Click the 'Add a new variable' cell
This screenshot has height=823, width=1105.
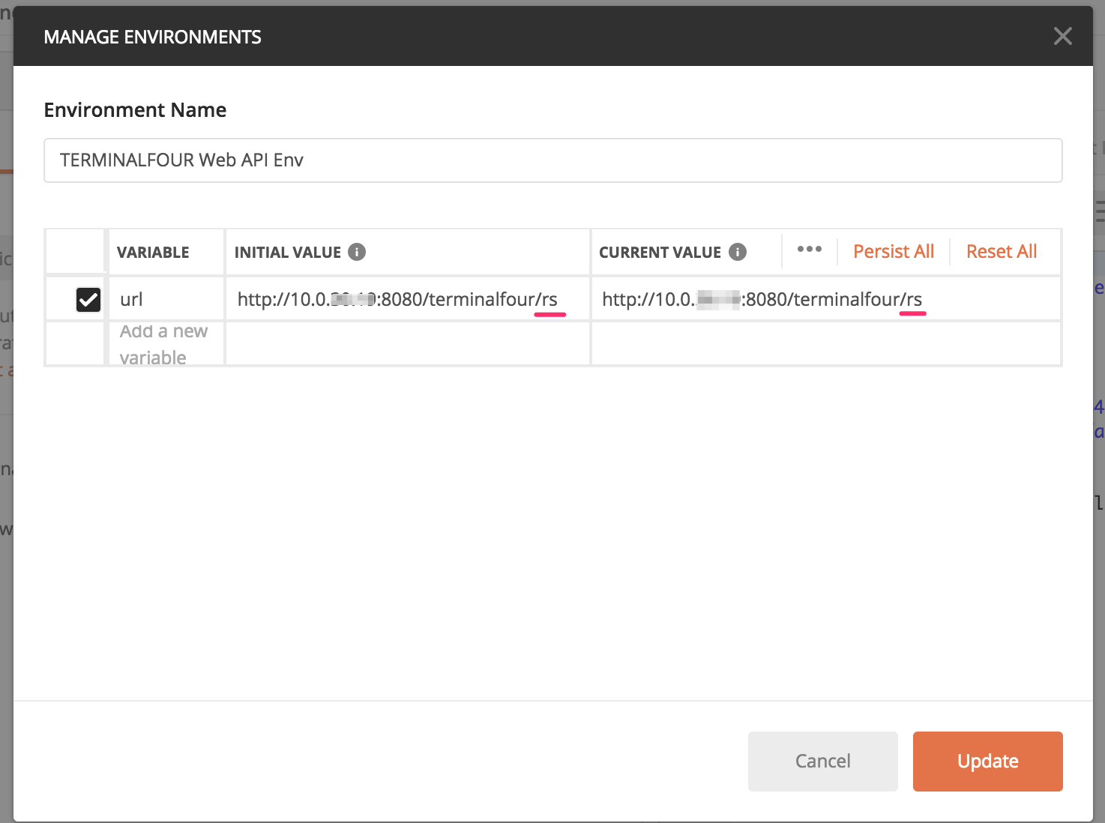[164, 344]
